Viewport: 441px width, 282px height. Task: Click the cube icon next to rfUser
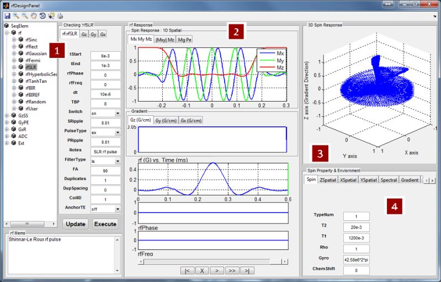[21, 108]
